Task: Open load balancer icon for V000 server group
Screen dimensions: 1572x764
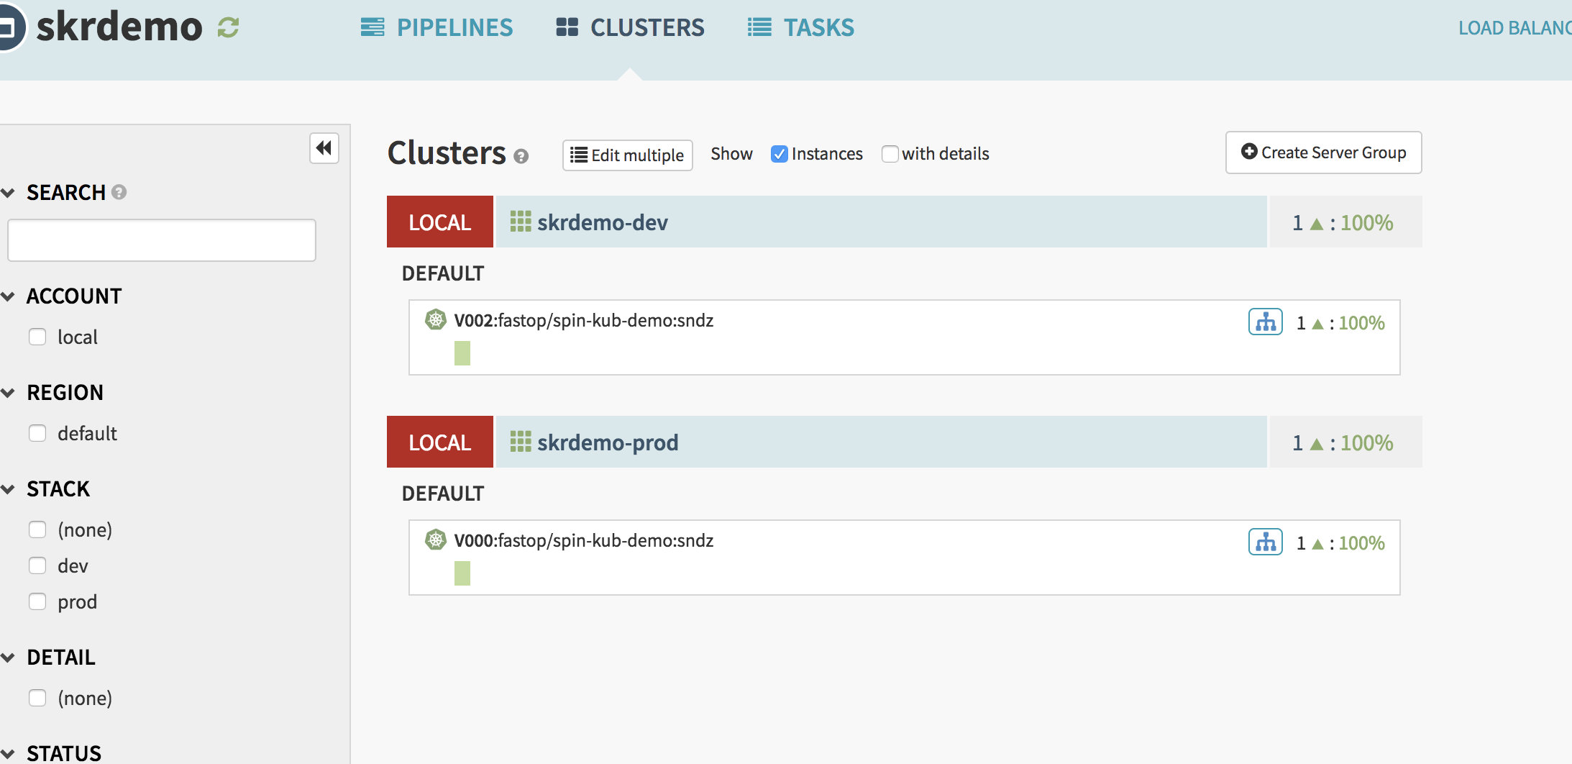Action: tap(1265, 542)
